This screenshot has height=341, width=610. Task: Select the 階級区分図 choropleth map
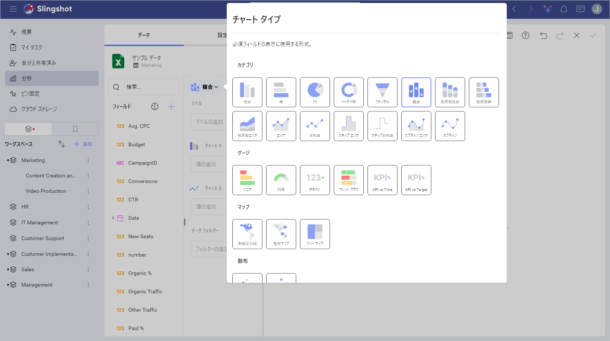pos(247,234)
